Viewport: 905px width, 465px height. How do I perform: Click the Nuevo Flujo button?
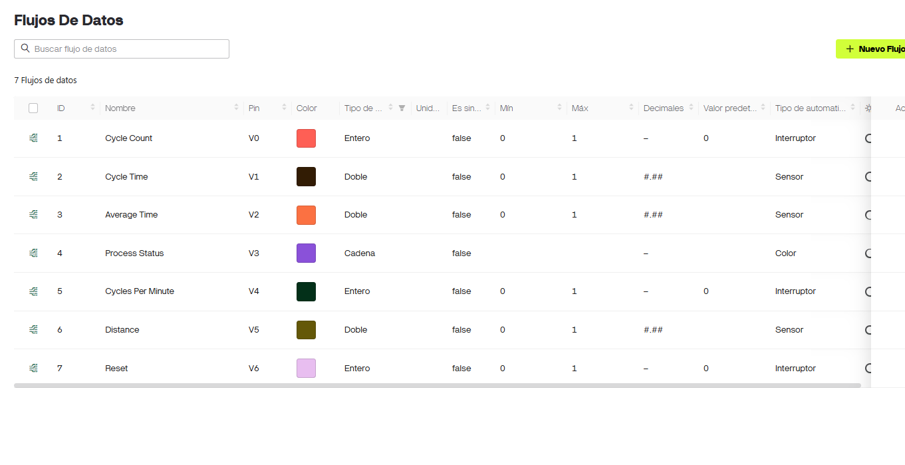coord(870,49)
